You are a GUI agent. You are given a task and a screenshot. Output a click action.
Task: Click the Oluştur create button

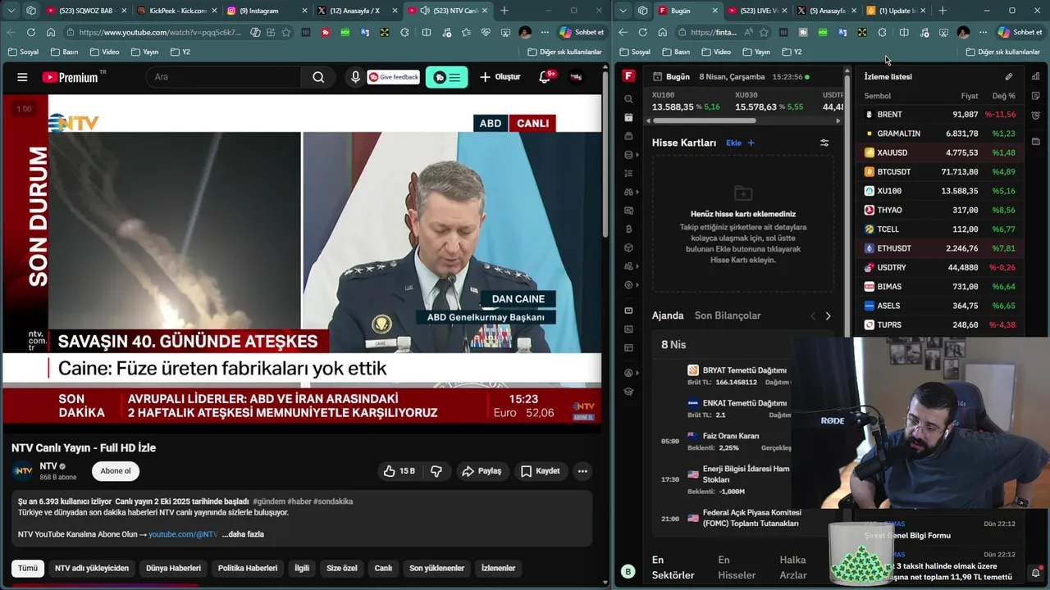tap(500, 77)
